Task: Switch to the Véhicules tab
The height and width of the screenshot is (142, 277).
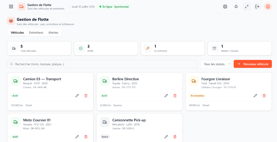Action: point(17,33)
